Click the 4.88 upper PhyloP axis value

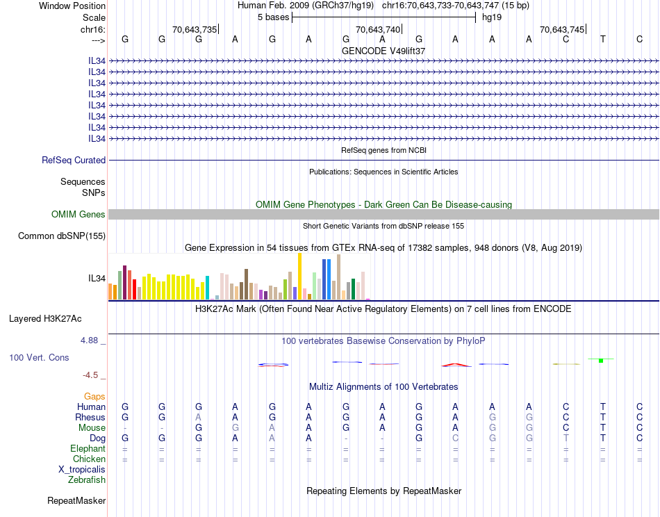[x=89, y=340]
